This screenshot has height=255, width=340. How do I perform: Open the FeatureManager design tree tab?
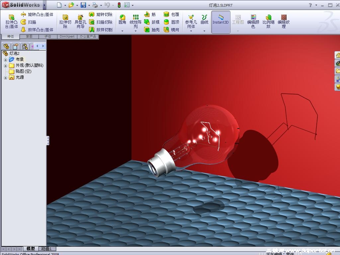point(6,46)
